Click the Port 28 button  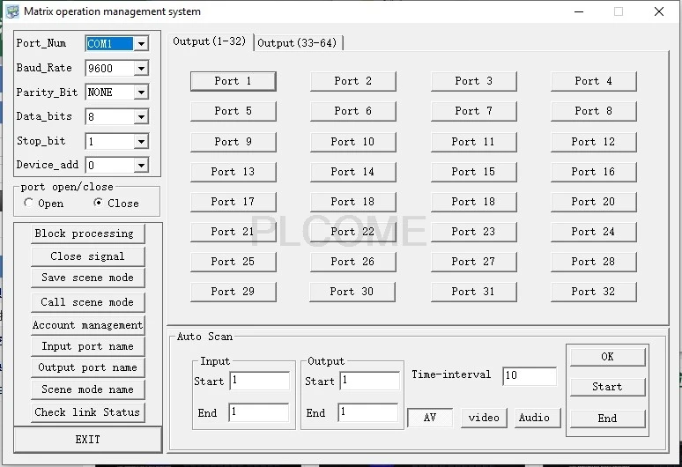[594, 263]
